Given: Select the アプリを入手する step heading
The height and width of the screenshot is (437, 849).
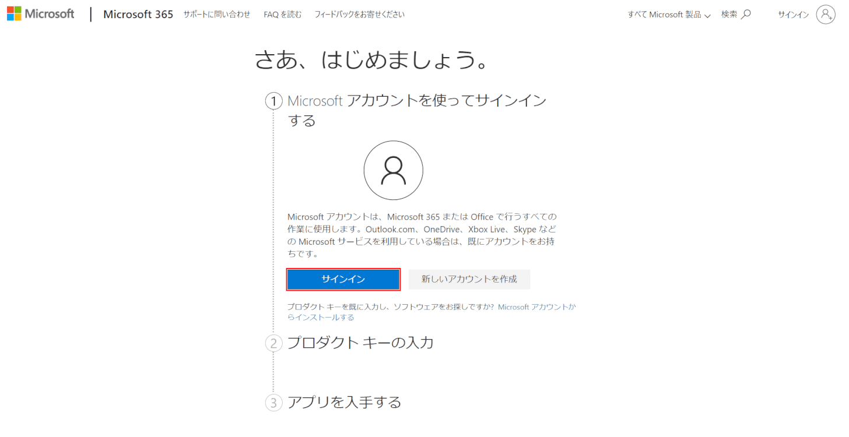Looking at the screenshot, I should click(x=344, y=402).
